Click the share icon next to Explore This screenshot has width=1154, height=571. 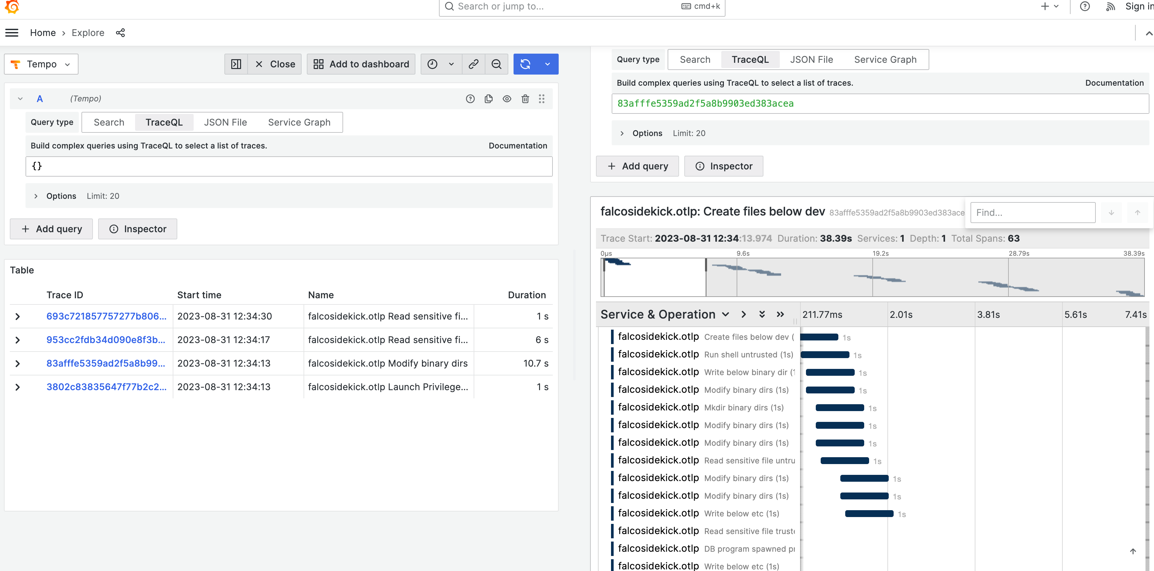coord(120,33)
